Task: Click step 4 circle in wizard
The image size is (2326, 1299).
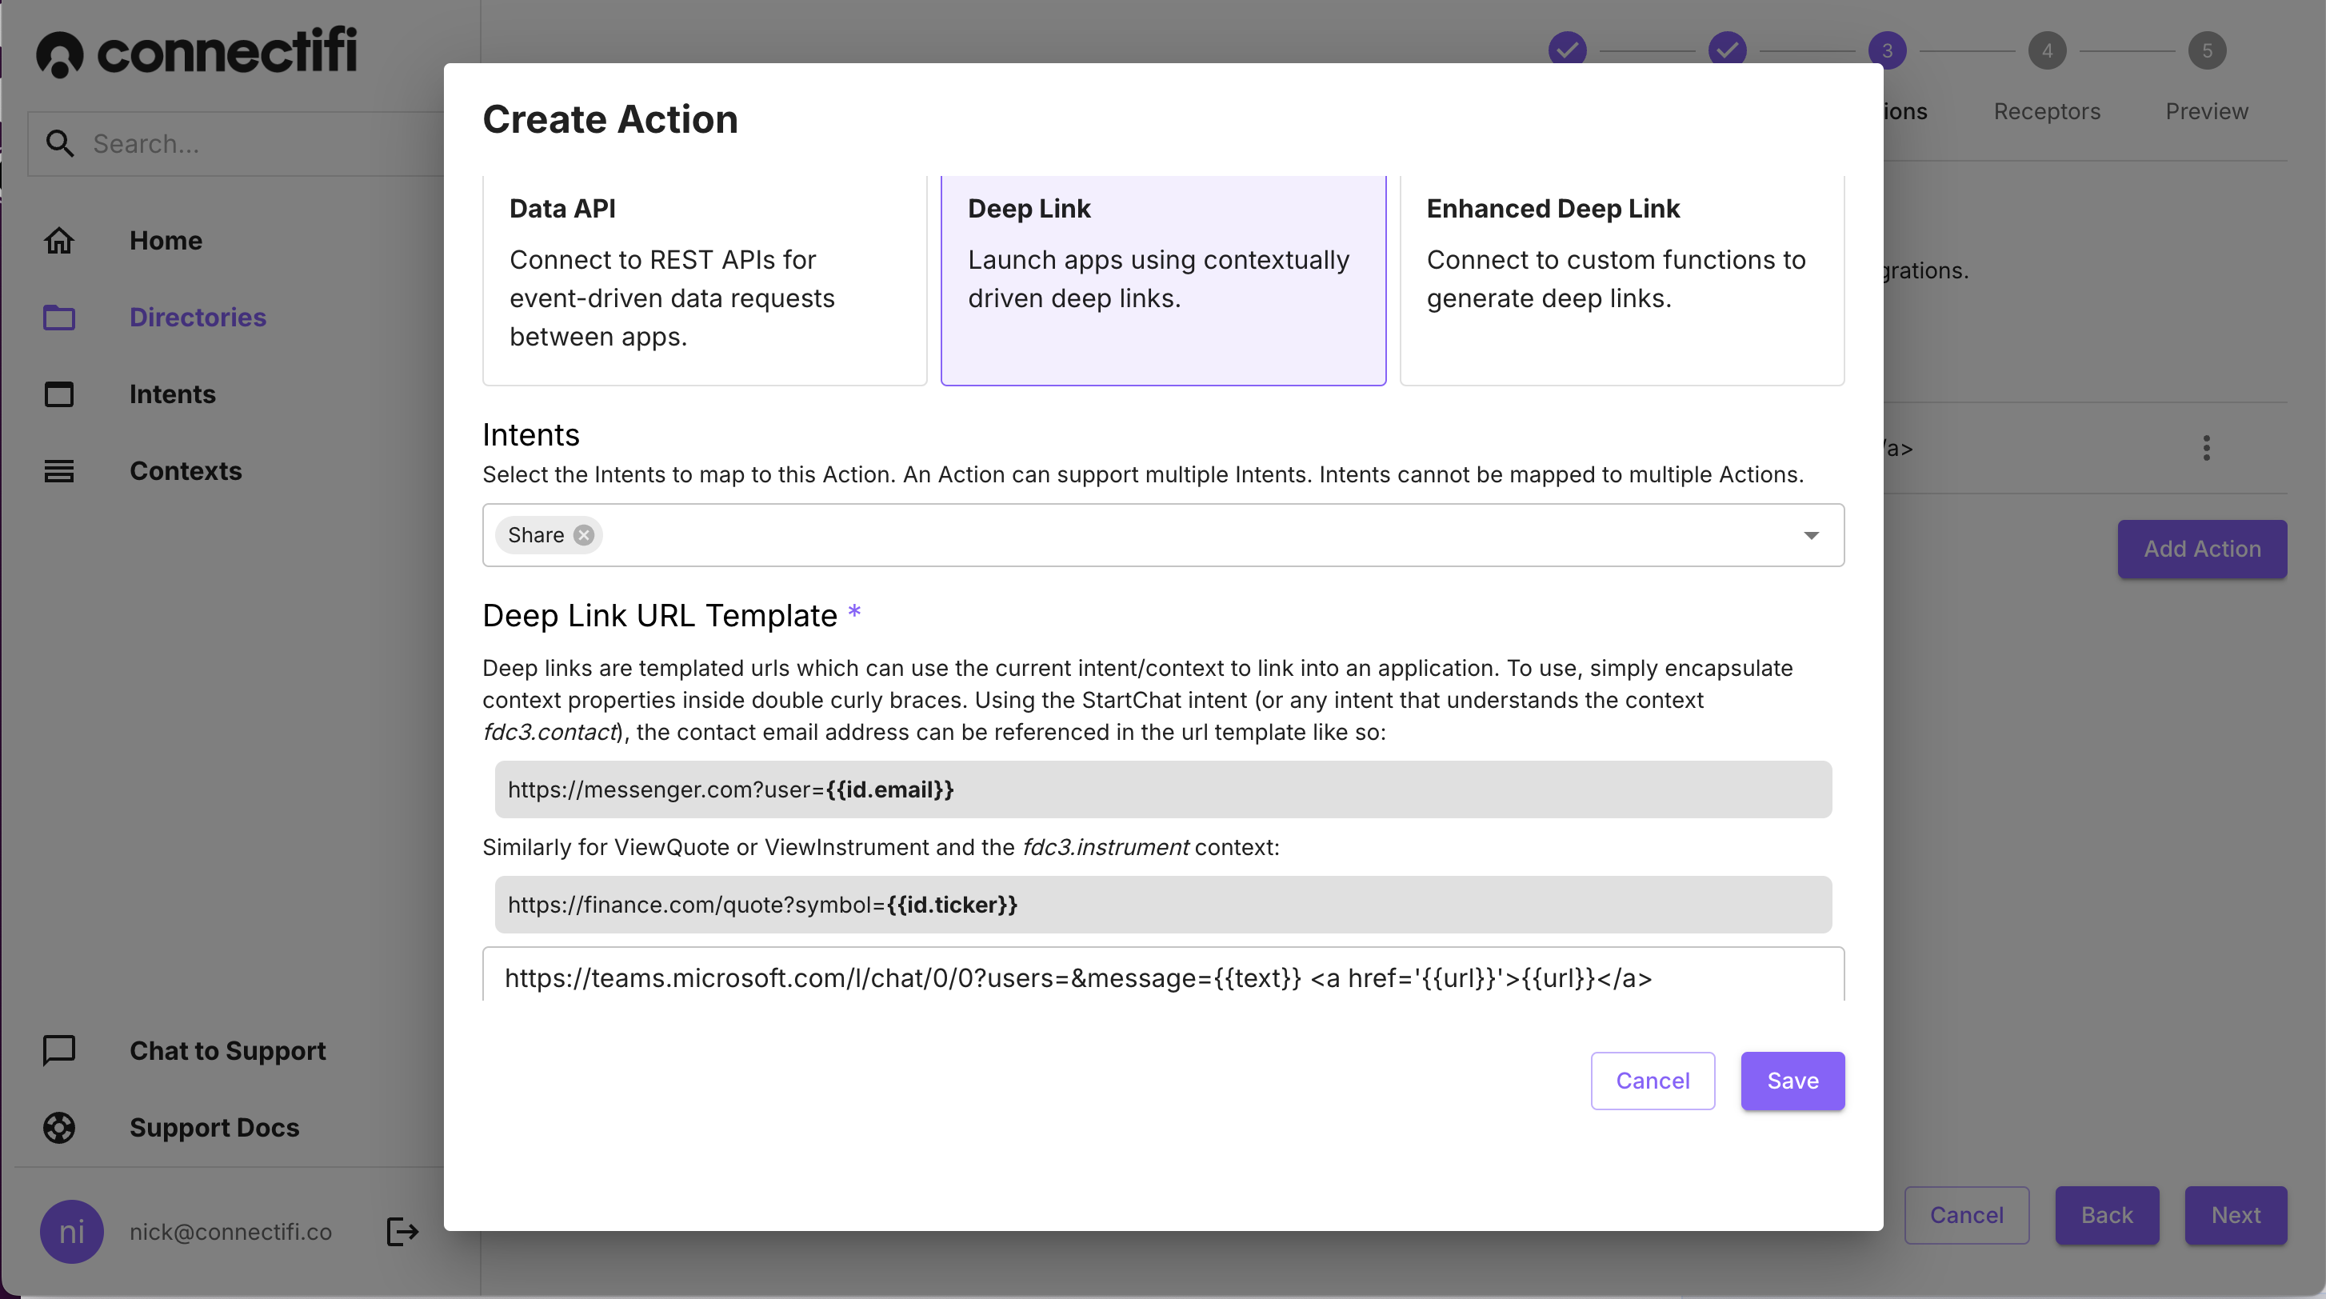Action: (x=2047, y=50)
